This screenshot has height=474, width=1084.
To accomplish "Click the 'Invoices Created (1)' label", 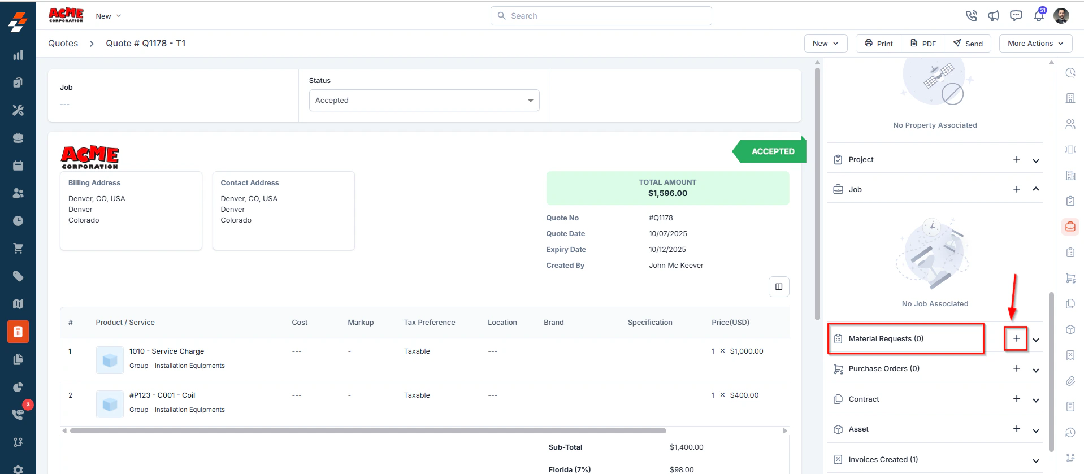I will point(883,459).
